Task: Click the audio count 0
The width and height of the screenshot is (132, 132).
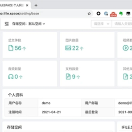Action: tap(16, 77)
